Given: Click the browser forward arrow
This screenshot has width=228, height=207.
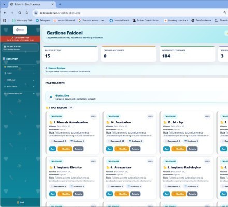Looking at the screenshot, I should tap(12, 13).
